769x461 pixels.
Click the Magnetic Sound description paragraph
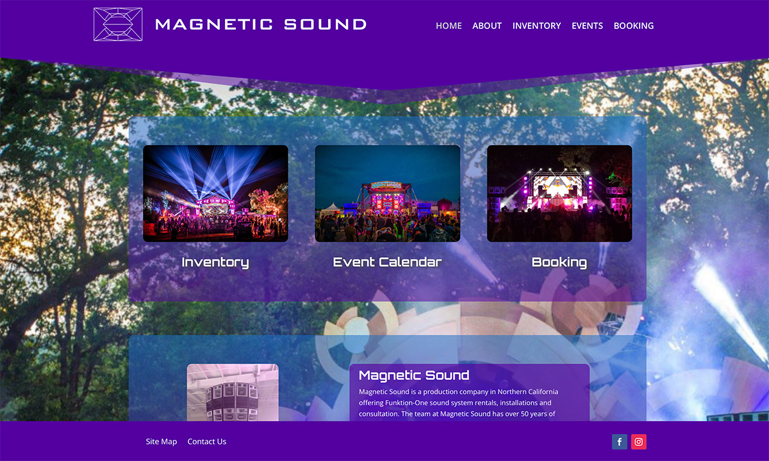tap(458, 403)
